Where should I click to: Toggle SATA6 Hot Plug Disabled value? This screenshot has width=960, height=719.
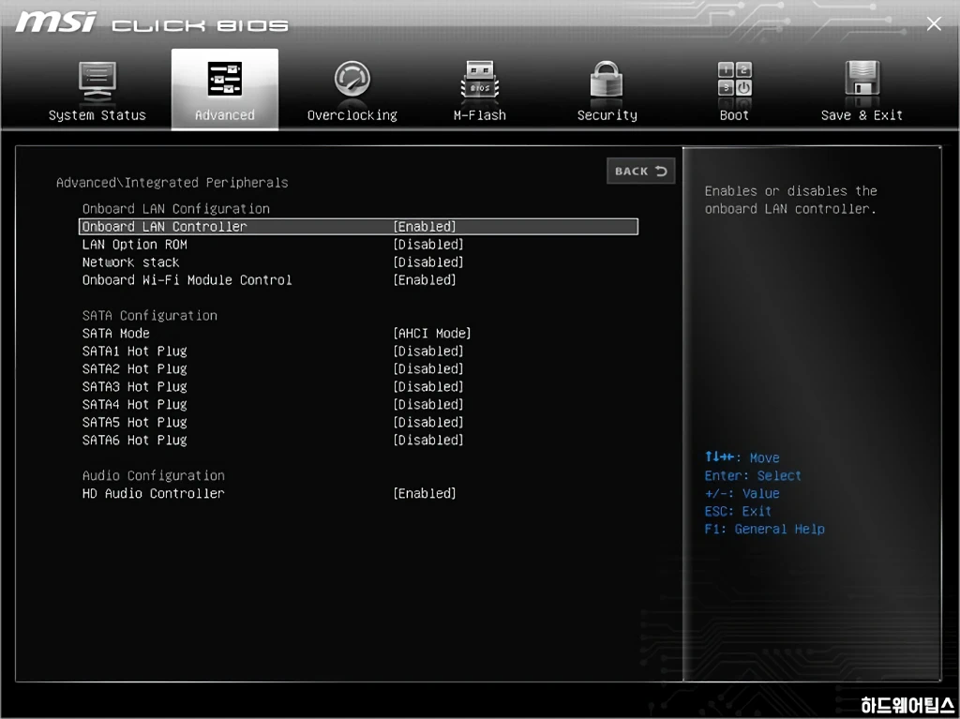tap(428, 440)
